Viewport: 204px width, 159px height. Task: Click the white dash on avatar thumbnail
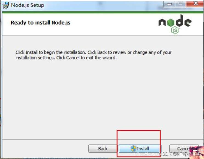click(x=195, y=151)
